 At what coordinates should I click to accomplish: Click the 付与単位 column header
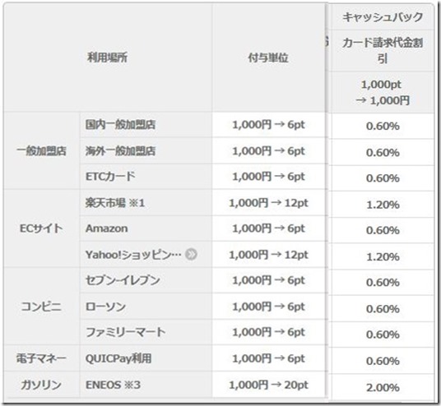268,58
